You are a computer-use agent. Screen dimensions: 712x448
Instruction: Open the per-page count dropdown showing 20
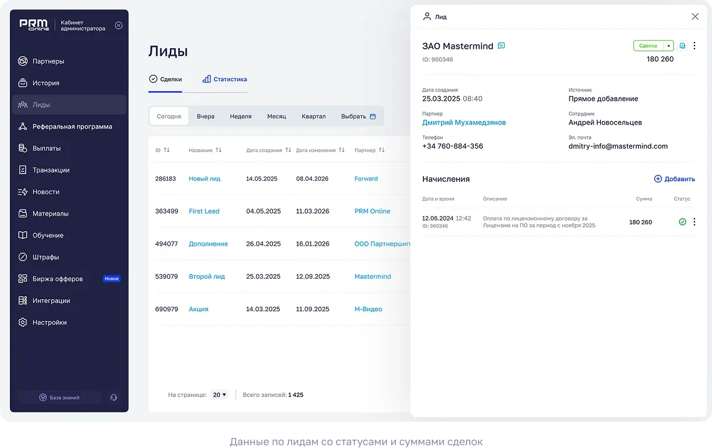219,395
